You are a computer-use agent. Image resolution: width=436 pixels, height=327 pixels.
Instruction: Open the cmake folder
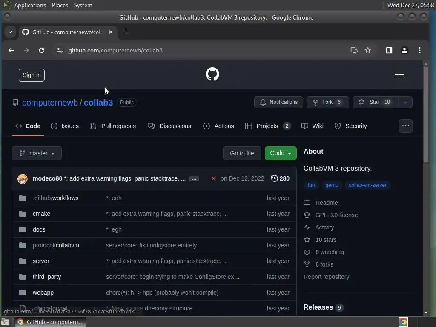tap(41, 214)
